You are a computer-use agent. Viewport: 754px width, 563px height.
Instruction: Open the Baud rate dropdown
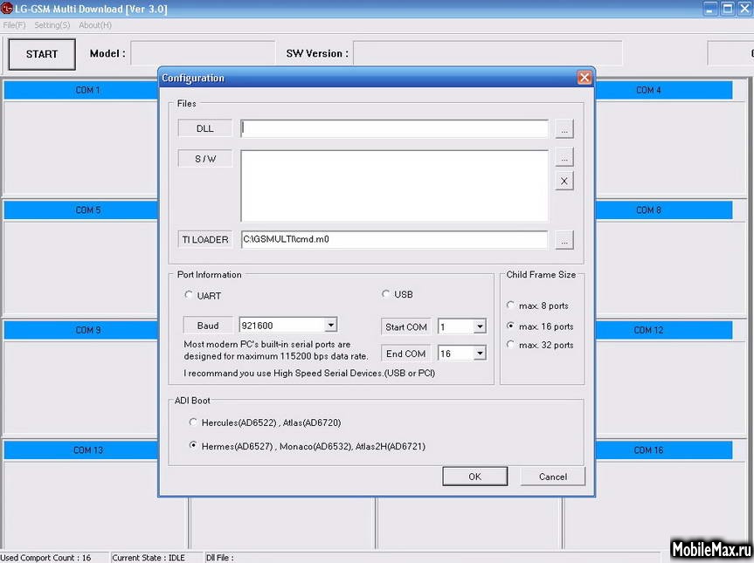click(330, 326)
